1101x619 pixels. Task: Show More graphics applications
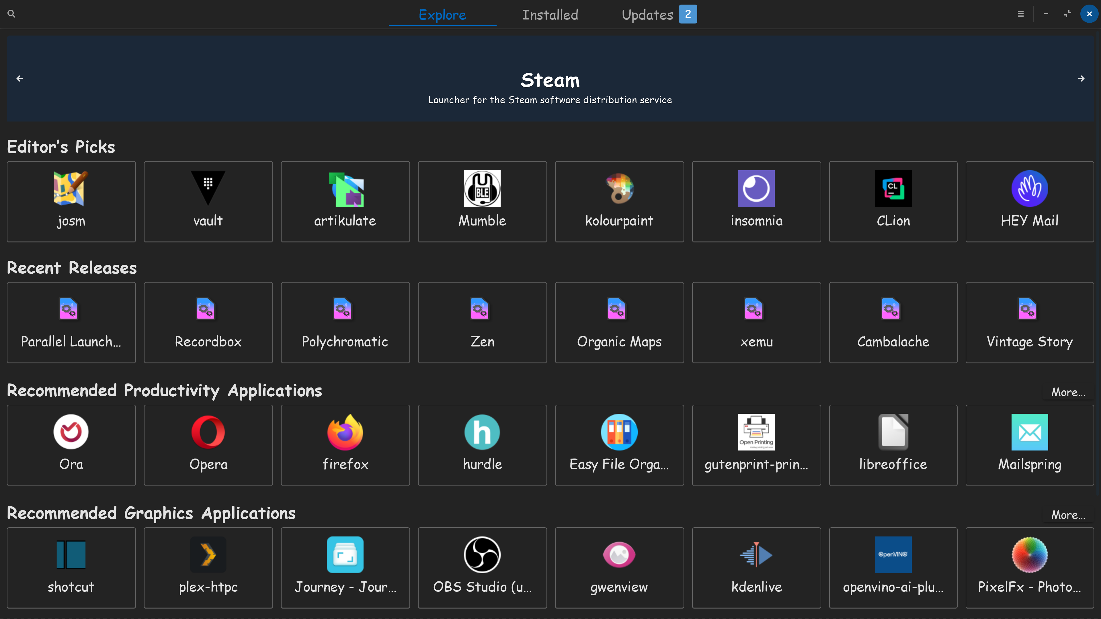1068,515
